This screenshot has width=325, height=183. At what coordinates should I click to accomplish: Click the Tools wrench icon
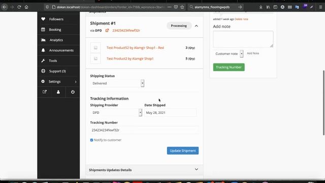[43, 60]
